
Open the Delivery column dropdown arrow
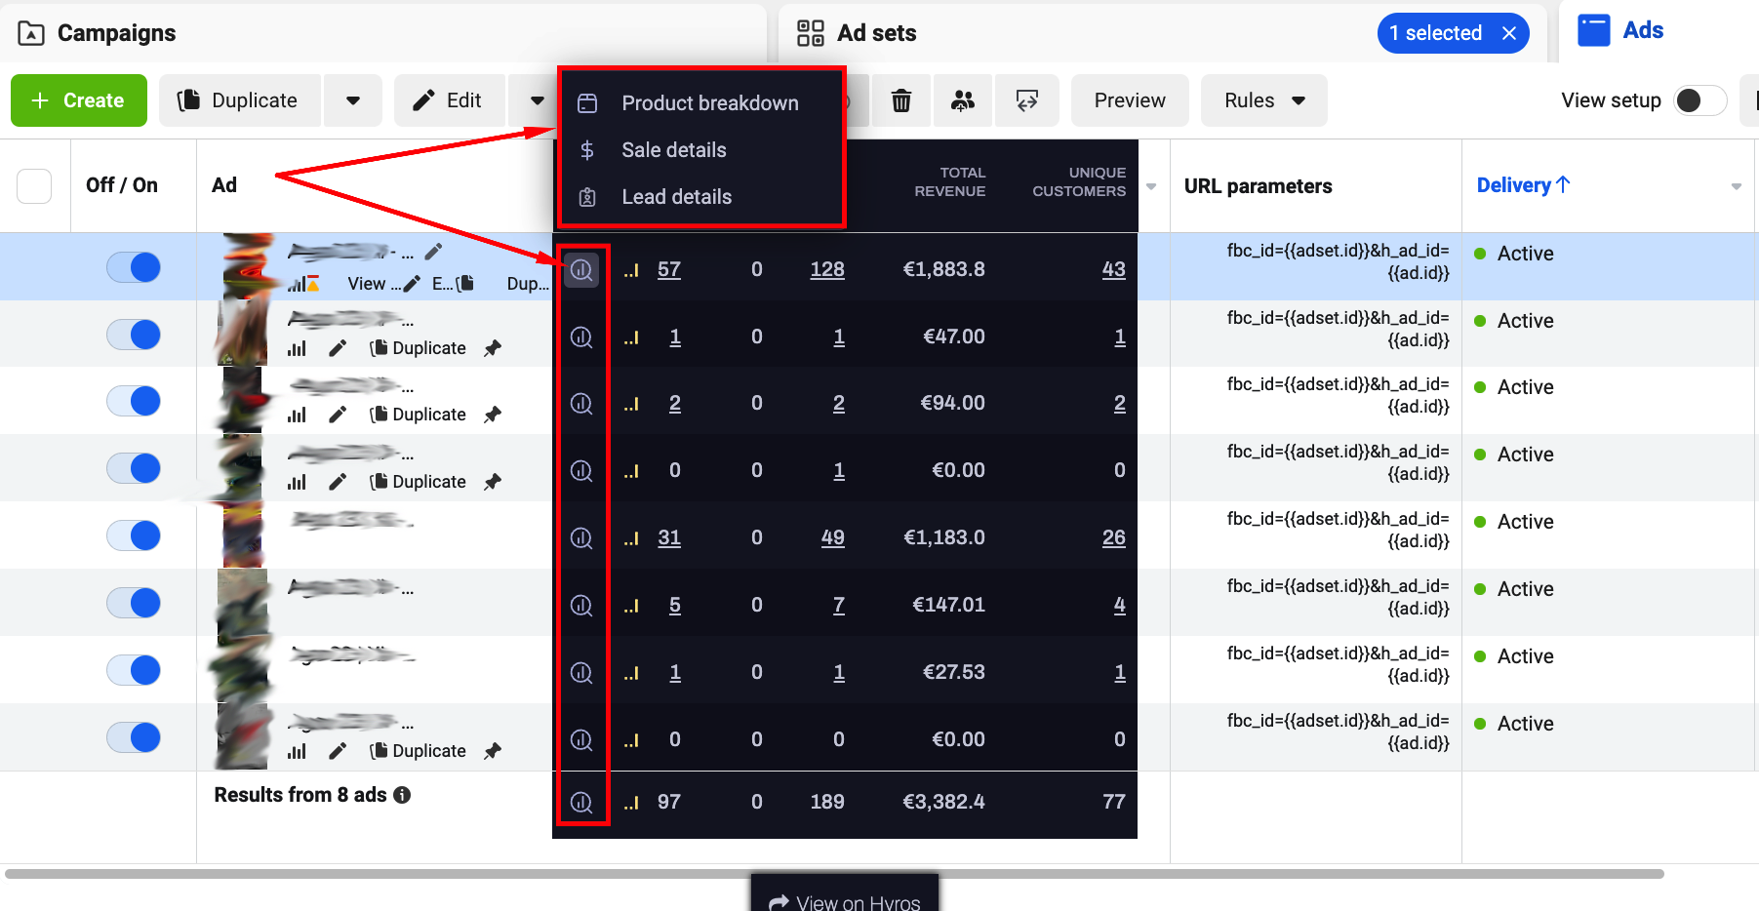tap(1736, 186)
